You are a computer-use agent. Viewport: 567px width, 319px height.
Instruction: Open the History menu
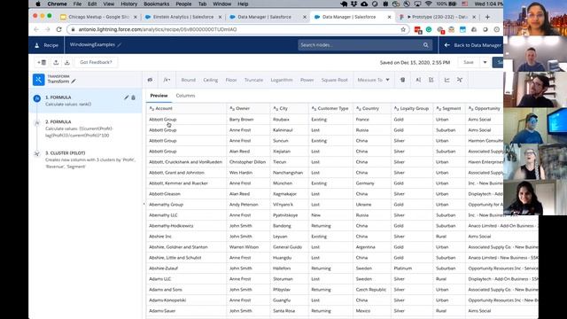pyautogui.click(x=128, y=4)
